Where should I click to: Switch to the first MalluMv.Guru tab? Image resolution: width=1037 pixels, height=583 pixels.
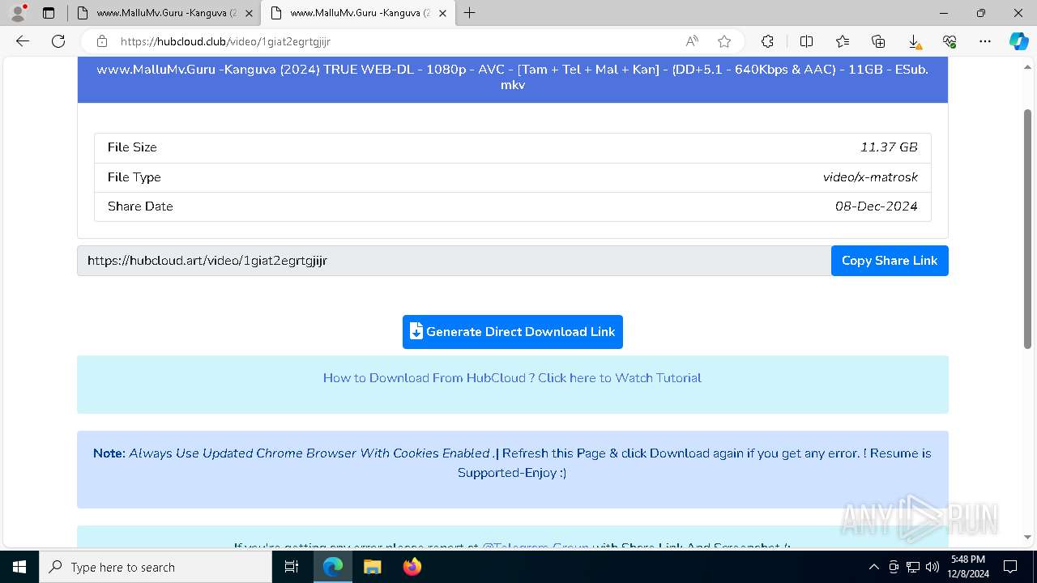pyautogui.click(x=164, y=13)
